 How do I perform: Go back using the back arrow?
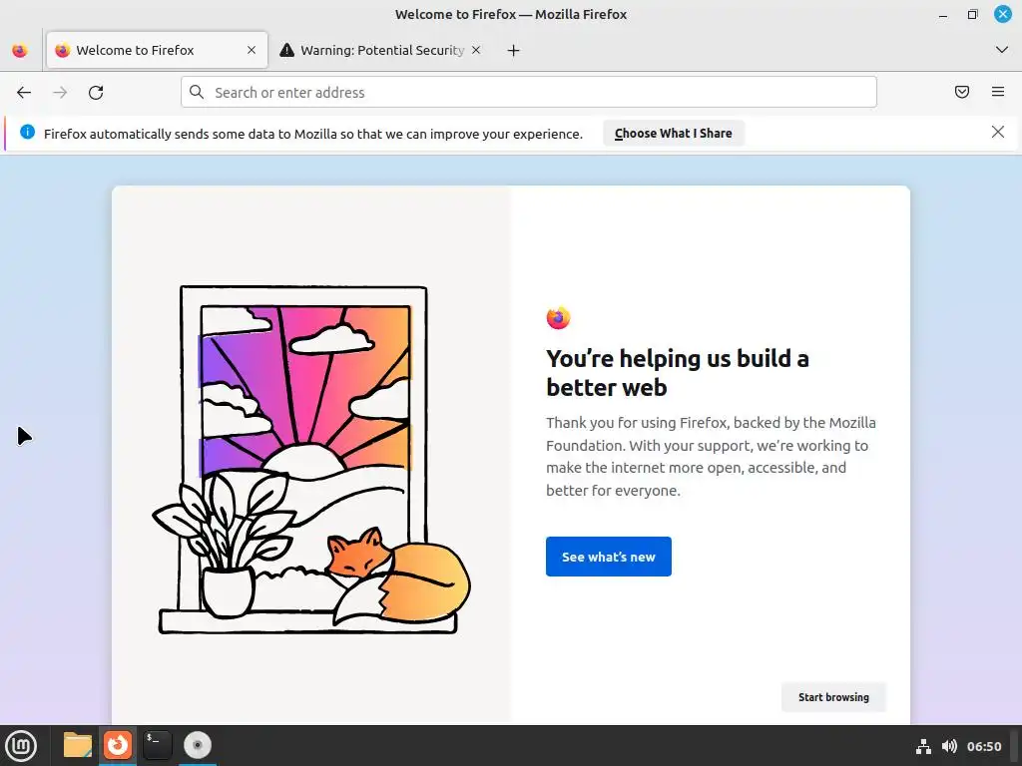click(x=24, y=93)
